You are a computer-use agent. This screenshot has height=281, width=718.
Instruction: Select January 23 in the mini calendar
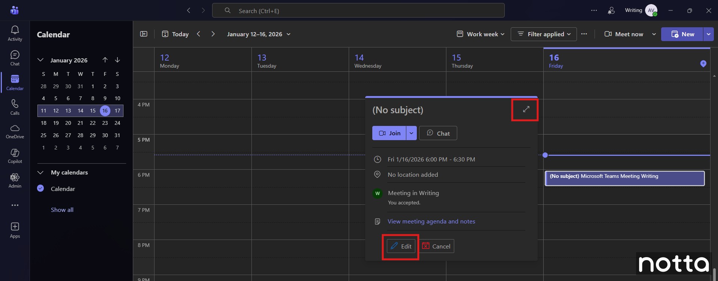coord(105,123)
